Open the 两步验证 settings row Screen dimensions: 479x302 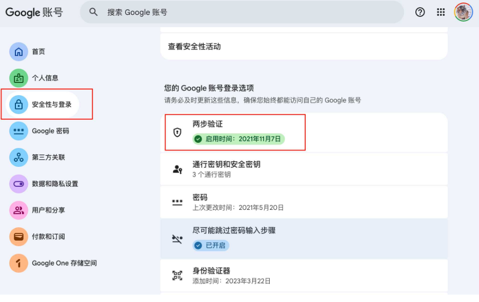(x=304, y=132)
